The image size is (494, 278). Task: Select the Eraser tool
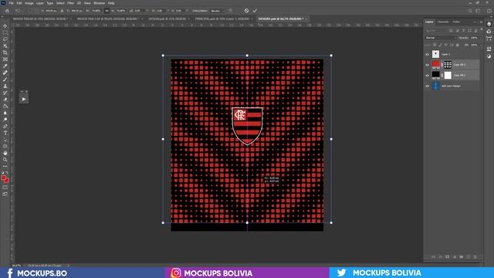(x=5, y=100)
